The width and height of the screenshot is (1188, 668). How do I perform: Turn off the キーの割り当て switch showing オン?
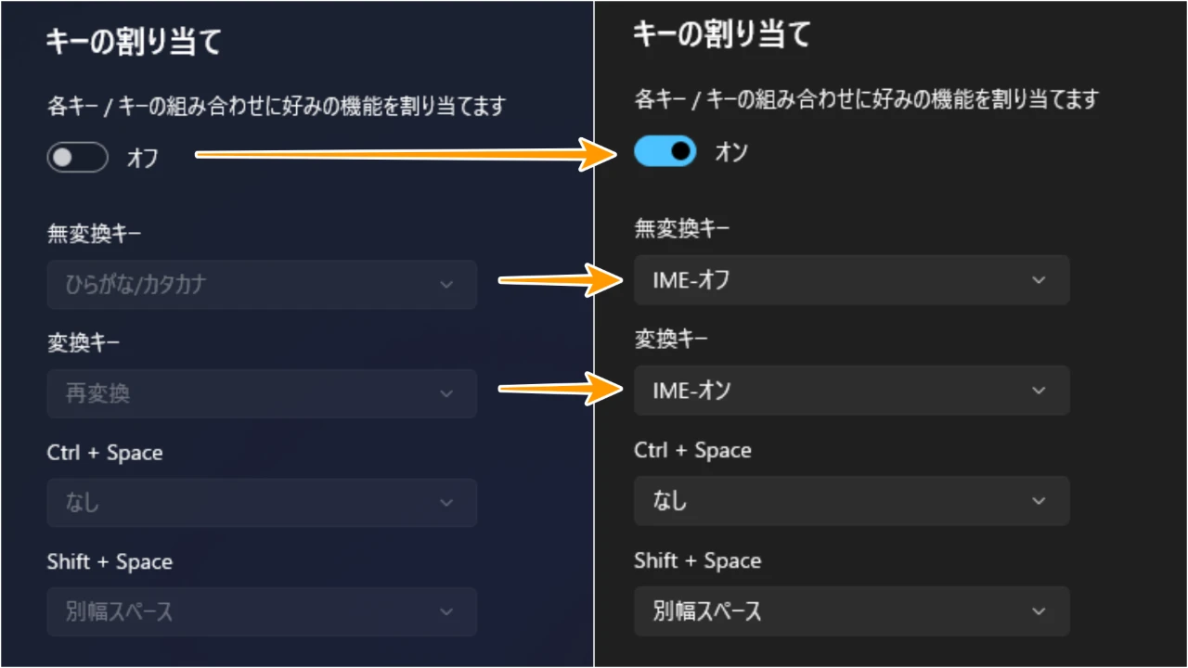[x=665, y=151]
